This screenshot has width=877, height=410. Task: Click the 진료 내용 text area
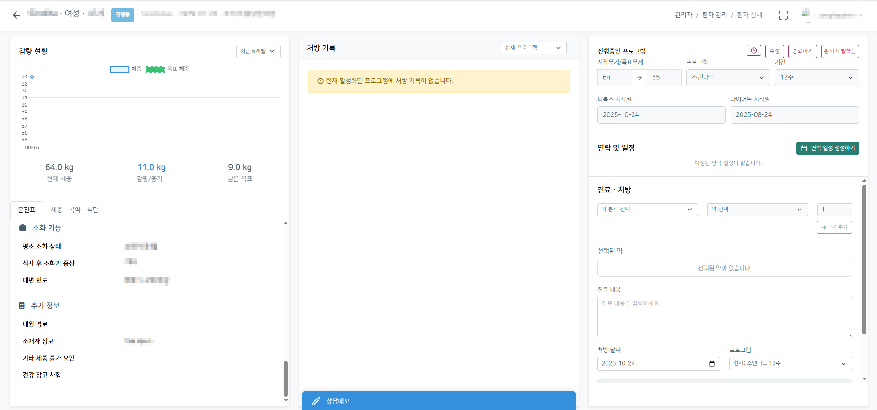(x=724, y=317)
